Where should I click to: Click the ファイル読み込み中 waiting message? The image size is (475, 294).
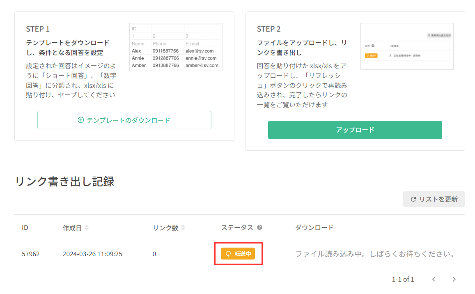pyautogui.click(x=375, y=254)
